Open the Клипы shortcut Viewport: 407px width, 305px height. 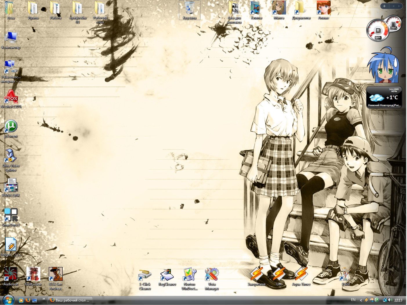[256, 10]
